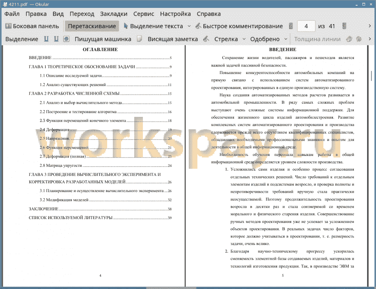Click the ВВЕДЕНИЕ heading on right page
Image resolution: width=376 pixels, height=289 pixels.
coord(283,50)
